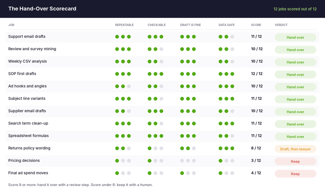Viewport: 325px width, 189px height.
Task: Select the Subject line variants job name
Action: (x=27, y=98)
